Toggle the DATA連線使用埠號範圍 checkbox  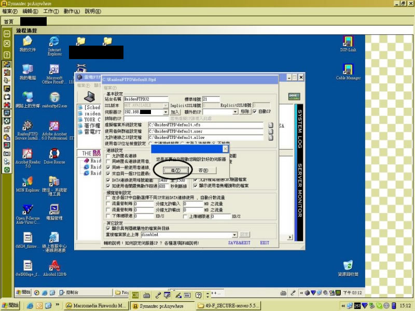(108, 180)
